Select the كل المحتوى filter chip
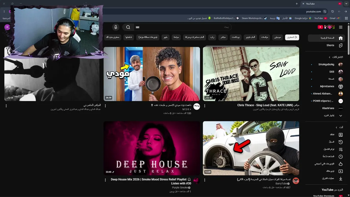The image size is (350, 197). 292,37
